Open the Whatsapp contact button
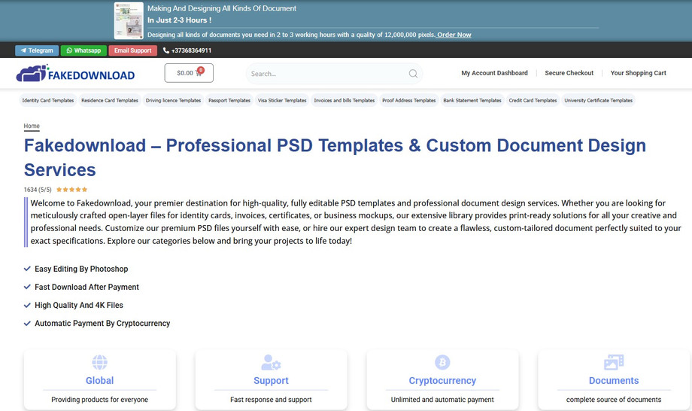This screenshot has width=692, height=411. tap(83, 50)
